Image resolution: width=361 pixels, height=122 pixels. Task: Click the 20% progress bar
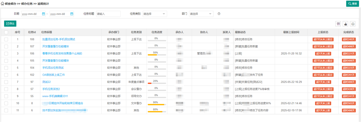(156, 83)
